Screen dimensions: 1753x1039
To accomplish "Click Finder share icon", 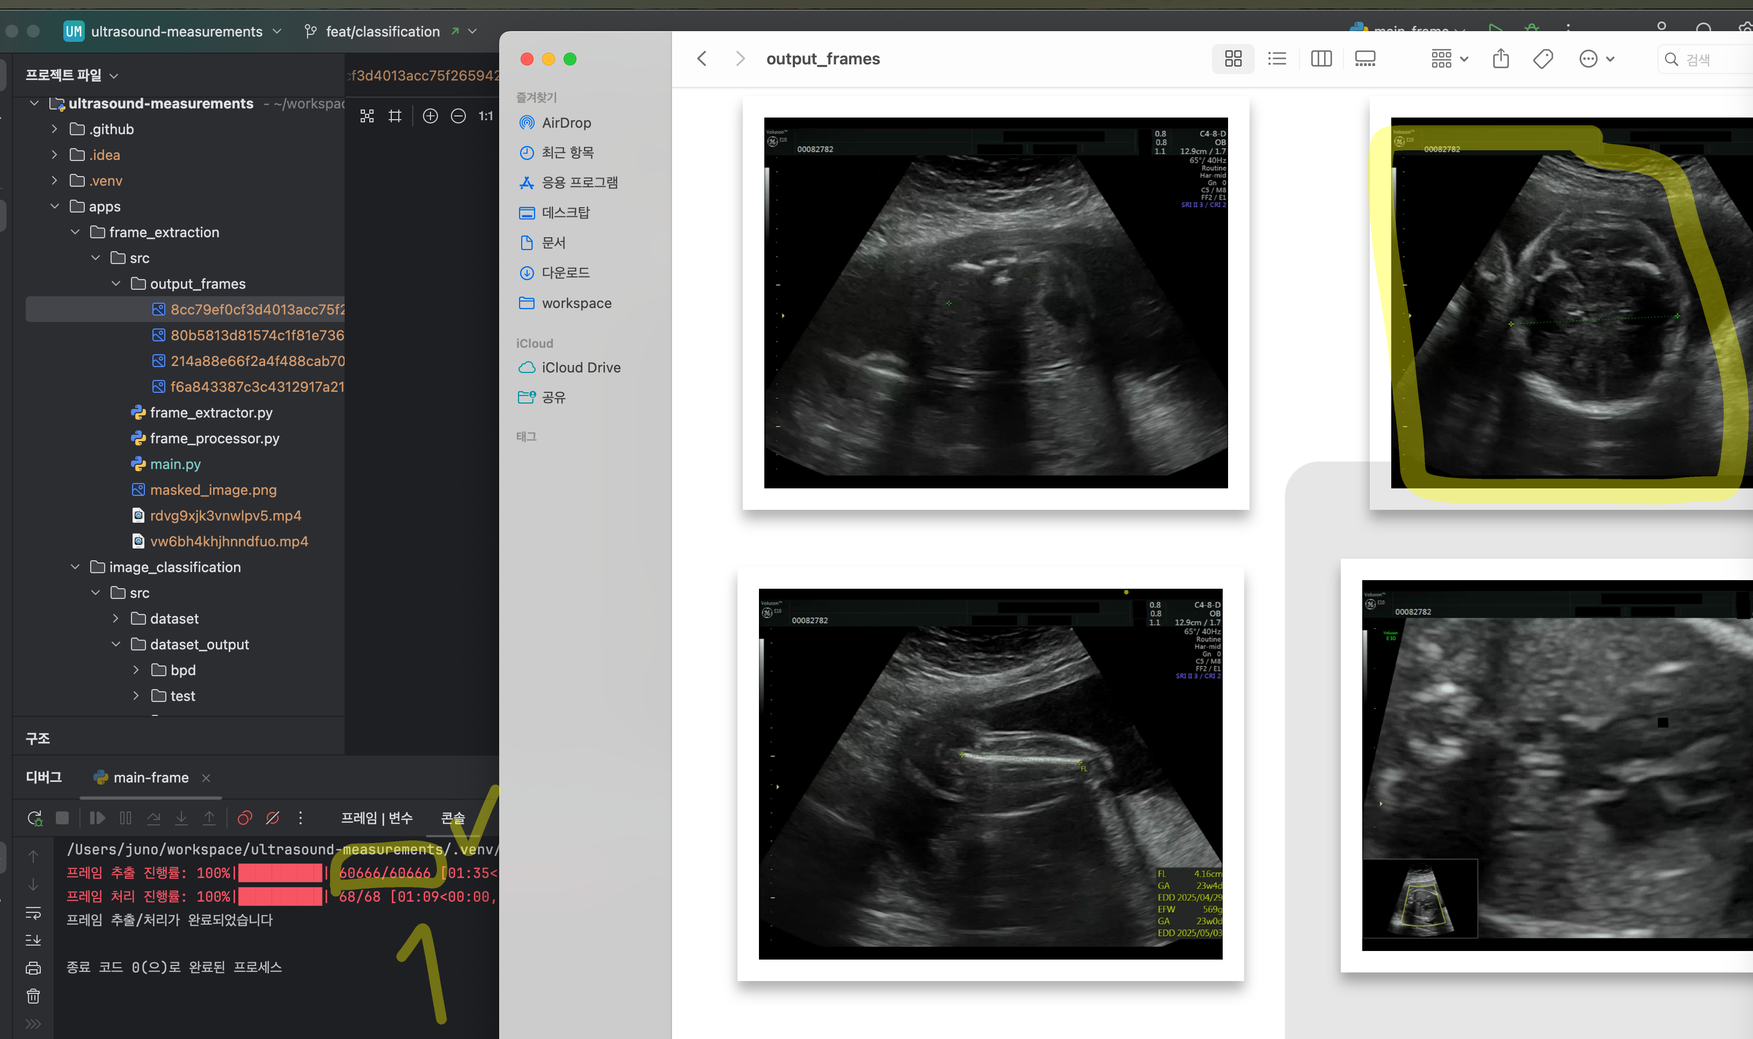I will click(1500, 59).
